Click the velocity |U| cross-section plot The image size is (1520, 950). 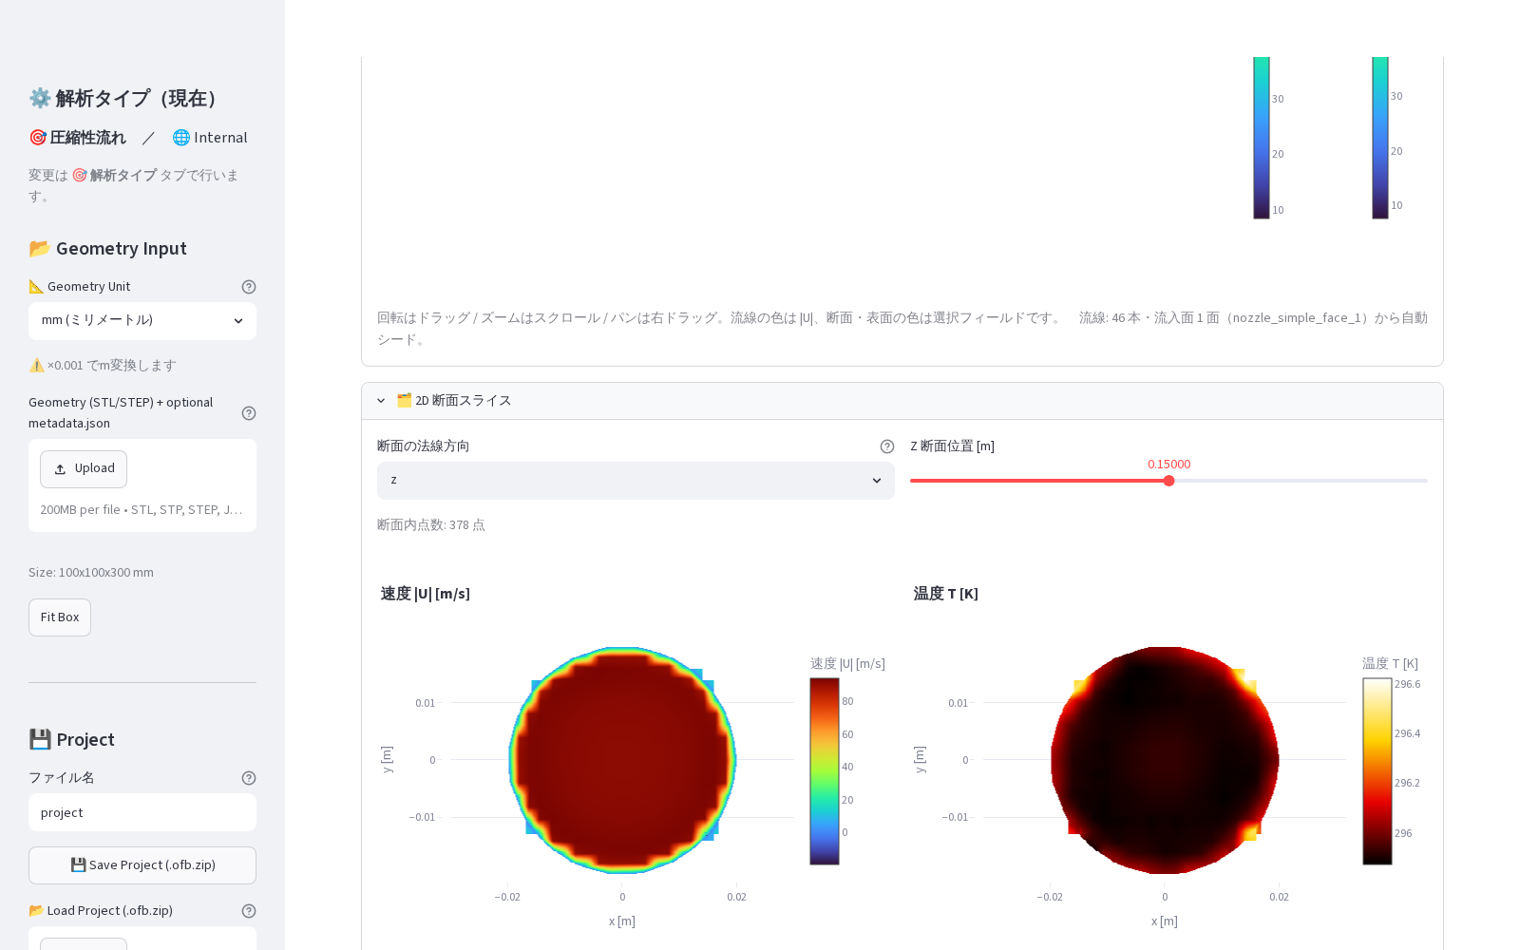click(622, 760)
